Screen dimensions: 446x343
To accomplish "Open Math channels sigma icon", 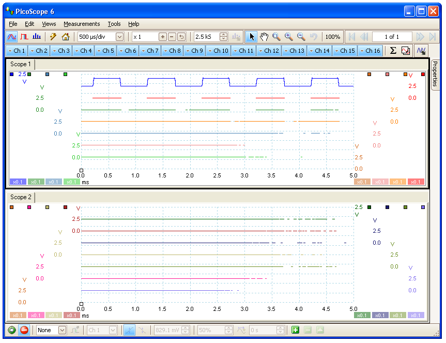I will [393, 51].
